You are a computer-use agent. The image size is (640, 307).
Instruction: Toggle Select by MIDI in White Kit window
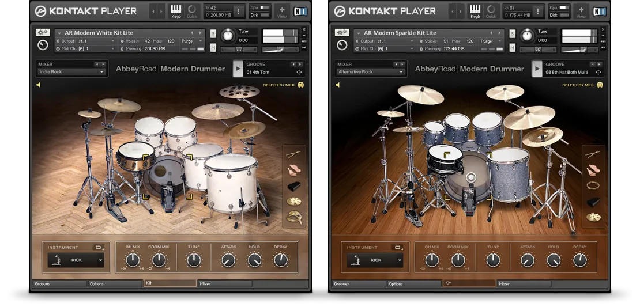pyautogui.click(x=280, y=85)
